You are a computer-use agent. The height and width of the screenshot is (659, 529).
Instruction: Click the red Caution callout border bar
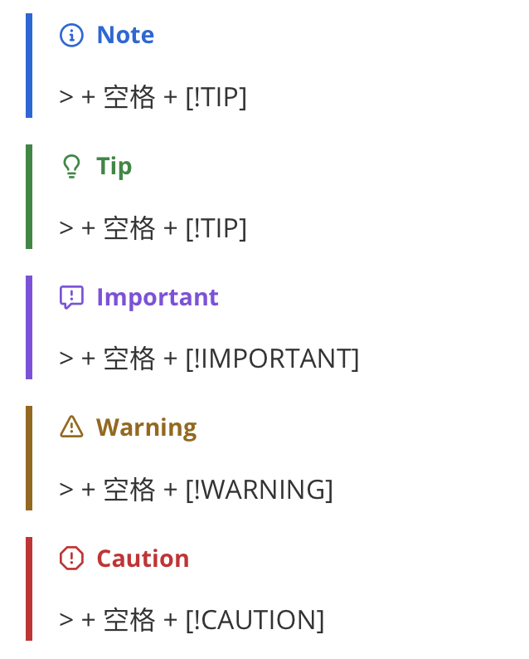pyautogui.click(x=29, y=588)
